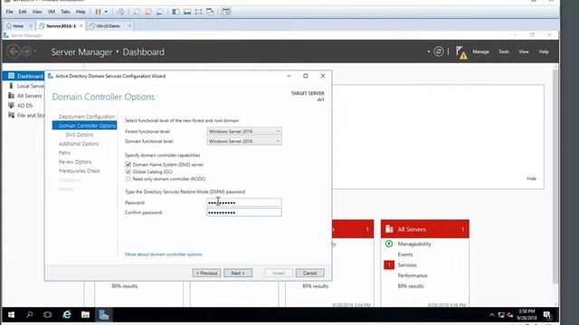Open the power options arrow beside pause
The width and height of the screenshot is (579, 325).
coord(107,12)
